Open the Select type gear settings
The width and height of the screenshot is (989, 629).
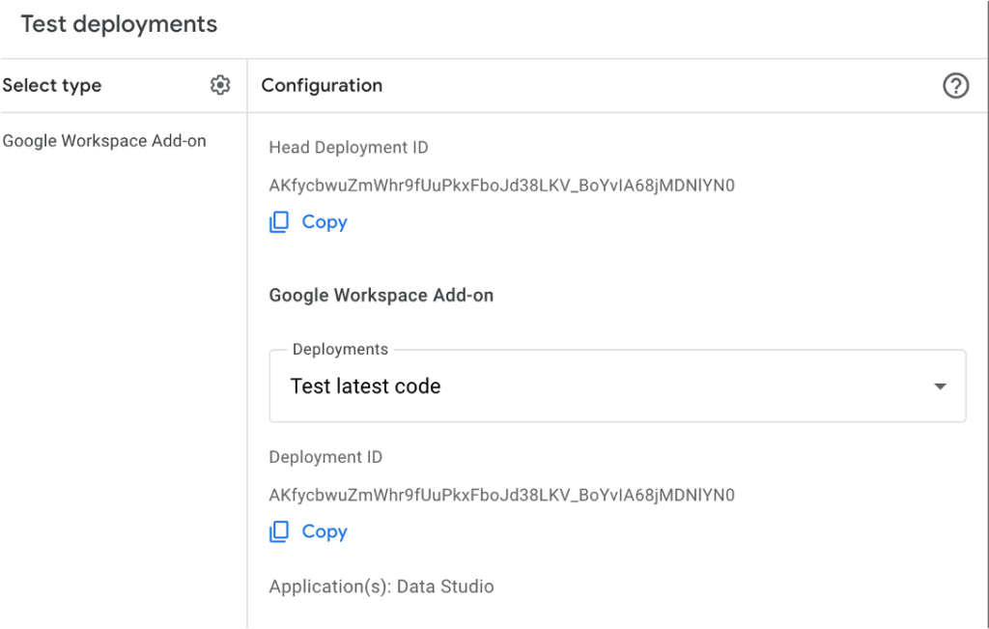pos(220,85)
